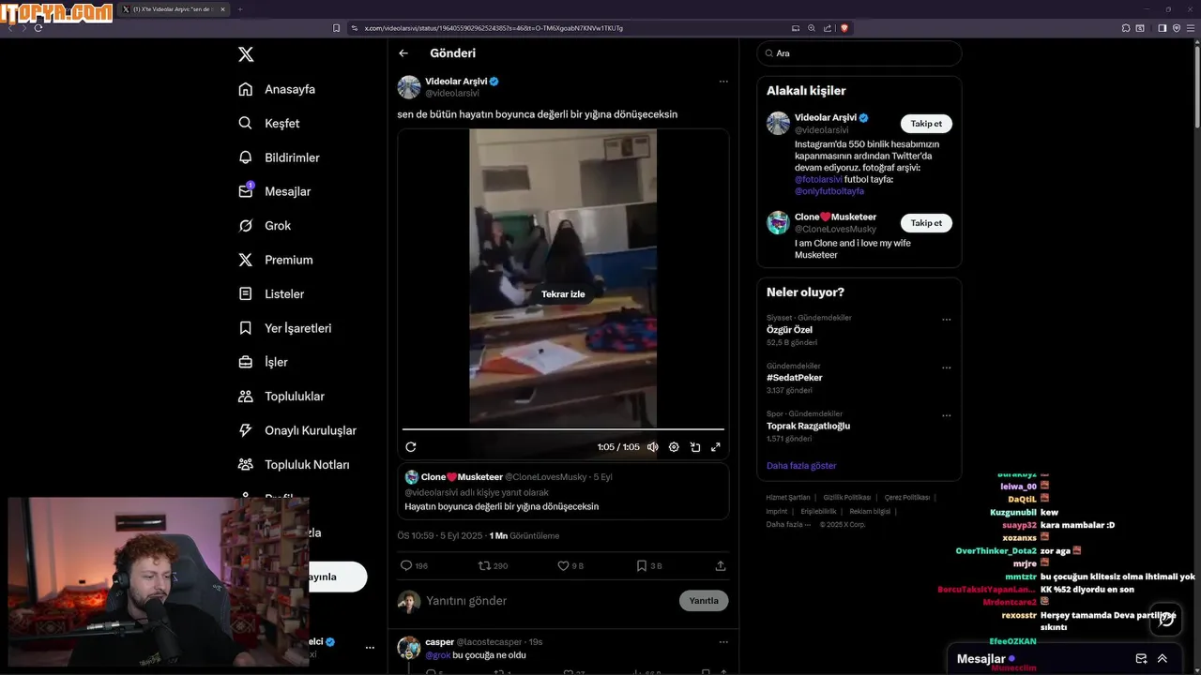The image size is (1201, 675).
Task: Click the video progress bar
Action: coord(563,429)
